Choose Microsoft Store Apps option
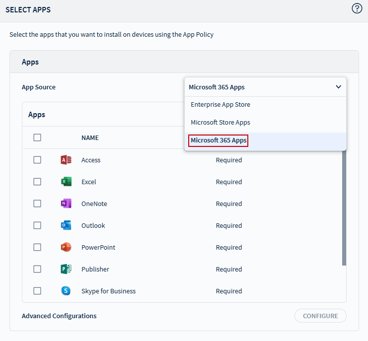Screen dimensions: 368x341 click(x=221, y=123)
